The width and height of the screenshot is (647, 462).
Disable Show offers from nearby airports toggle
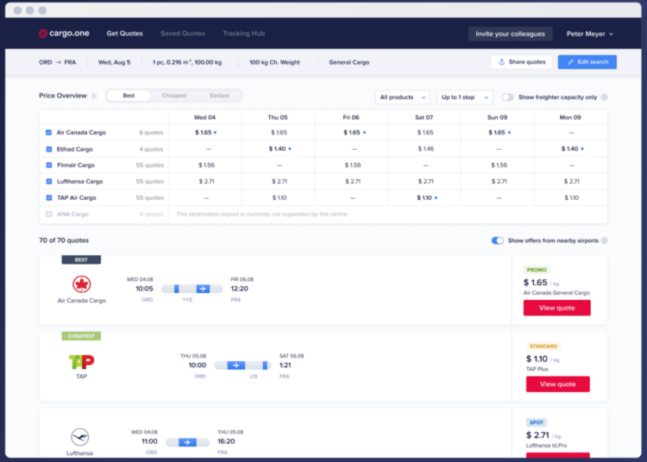(x=497, y=240)
